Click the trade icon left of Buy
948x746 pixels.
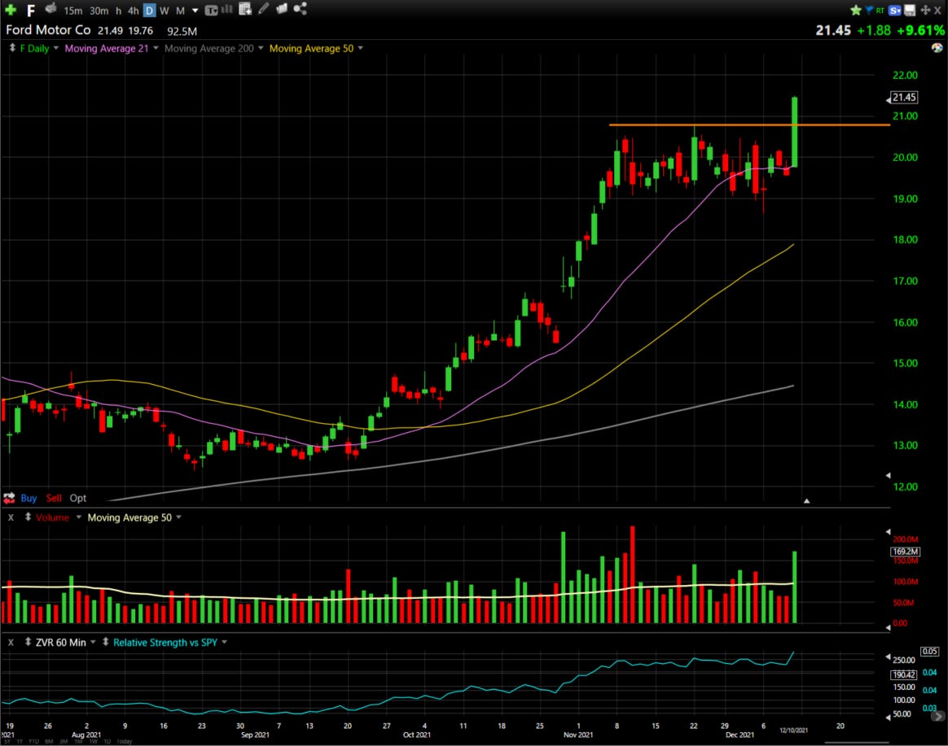tap(9, 499)
